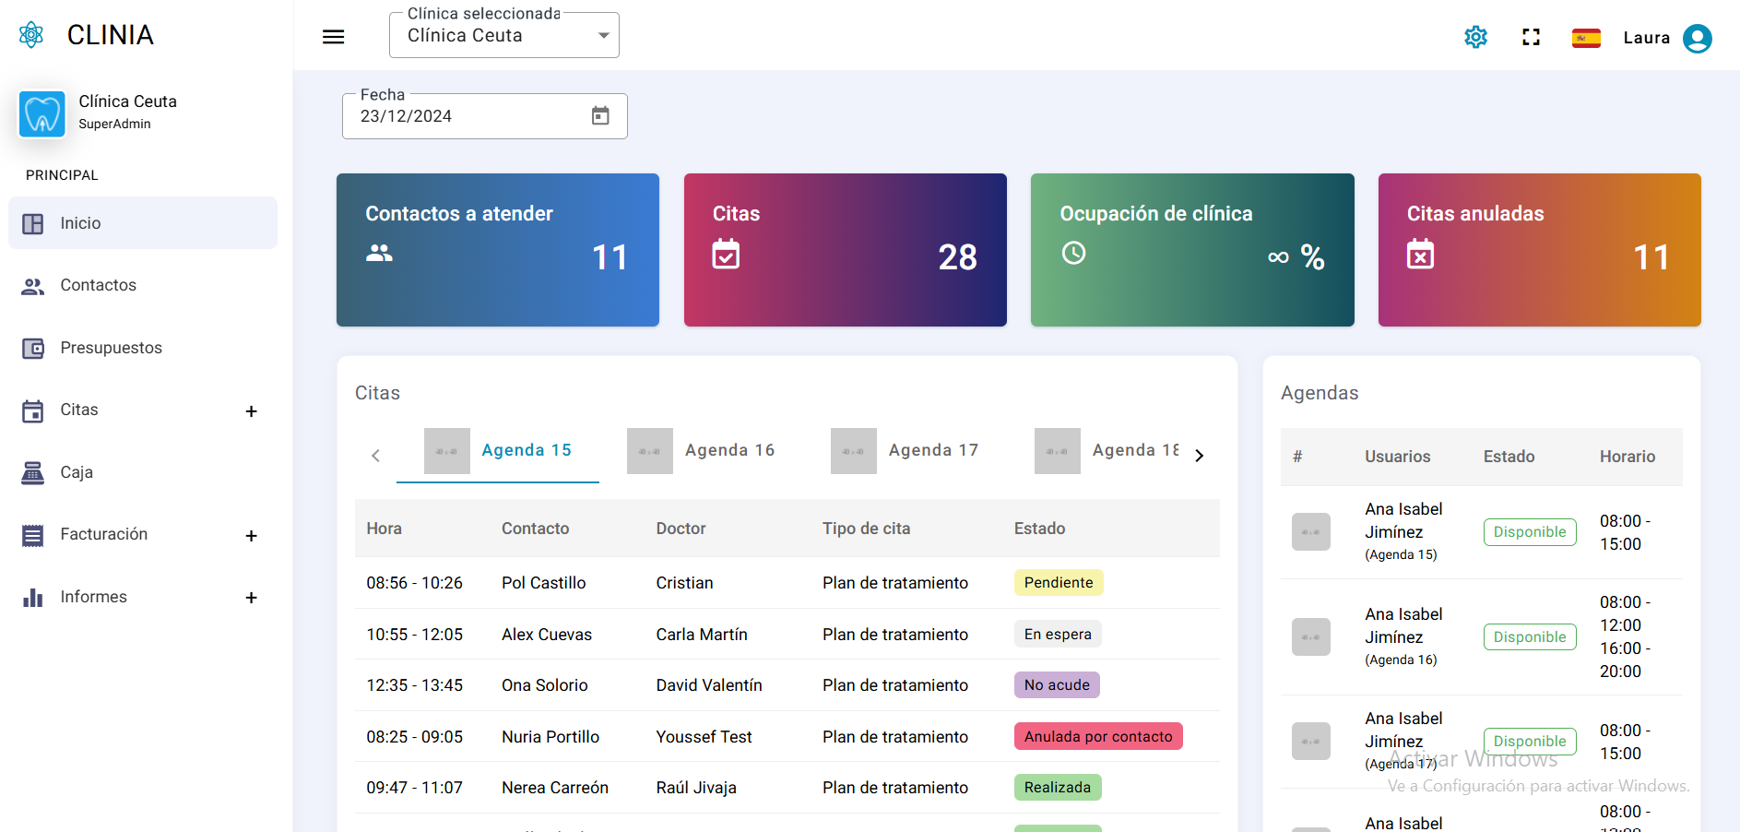Screen dimensions: 1740x832
Task: Click the Citas calendar icon in sidebar
Action: [x=33, y=410]
